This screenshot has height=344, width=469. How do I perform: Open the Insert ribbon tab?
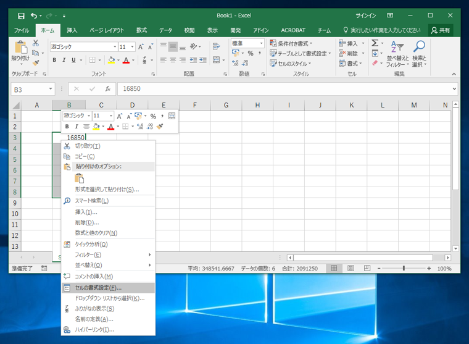pyautogui.click(x=72, y=30)
